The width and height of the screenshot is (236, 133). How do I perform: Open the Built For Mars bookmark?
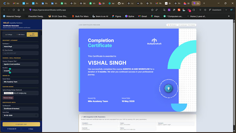tap(80, 16)
